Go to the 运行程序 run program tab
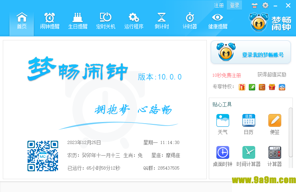The height and width of the screenshot is (192, 296). pyautogui.click(x=134, y=21)
